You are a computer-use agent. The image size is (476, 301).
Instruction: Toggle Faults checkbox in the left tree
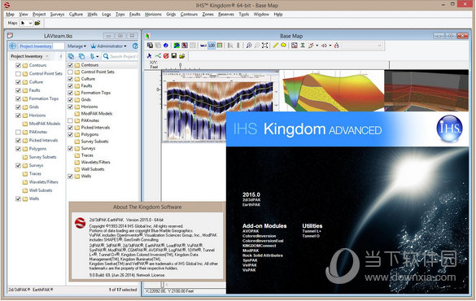point(18,90)
